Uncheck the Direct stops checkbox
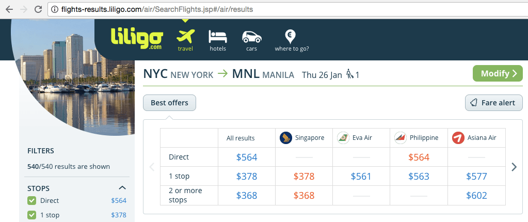The image size is (528, 222). coord(31,201)
